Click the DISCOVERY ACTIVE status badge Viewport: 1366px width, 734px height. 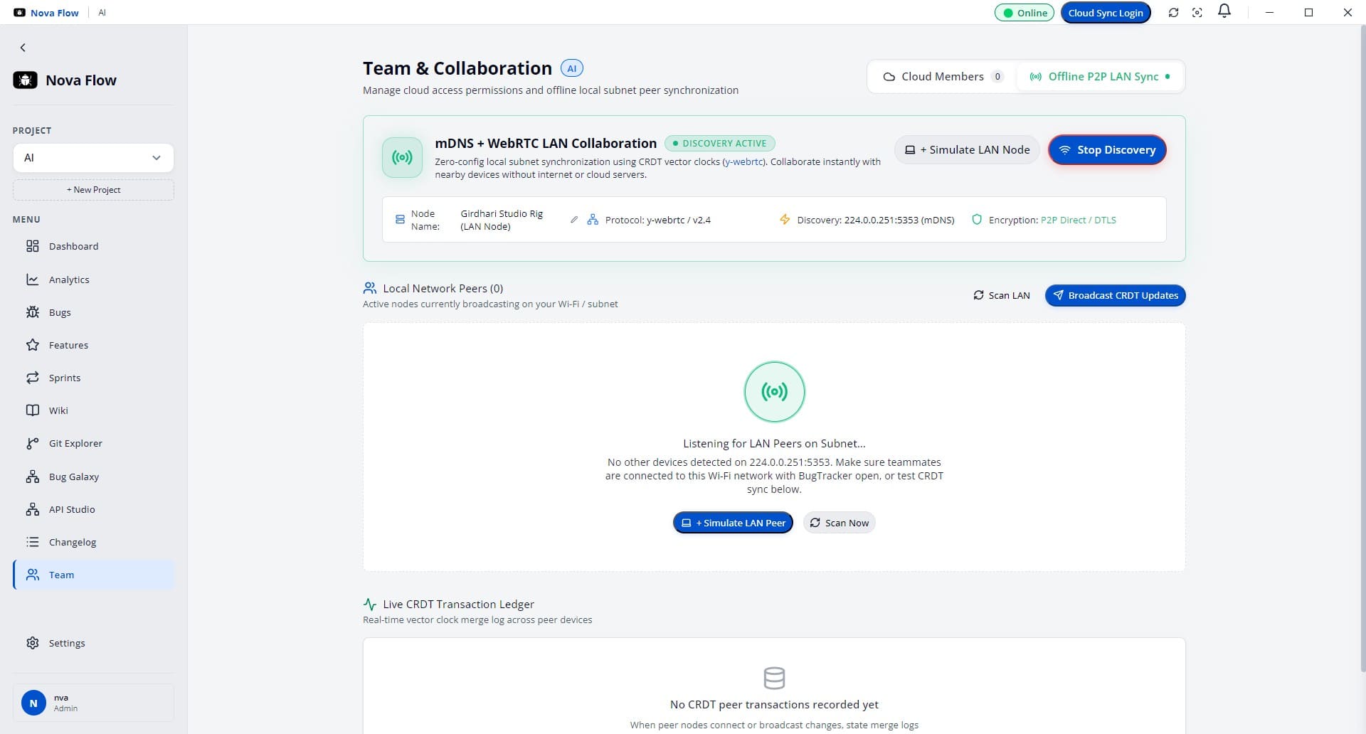[x=719, y=144]
